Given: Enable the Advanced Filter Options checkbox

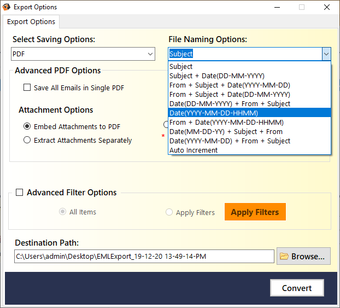Looking at the screenshot, I should pyautogui.click(x=20, y=193).
